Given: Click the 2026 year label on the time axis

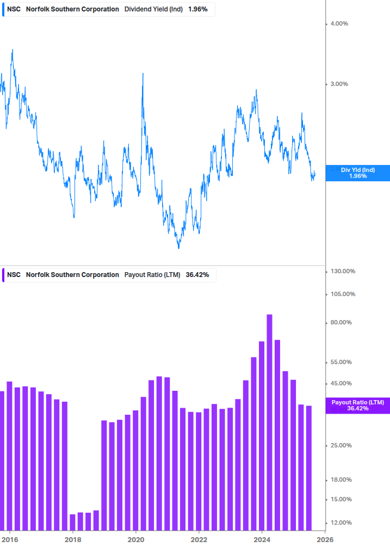Looking at the screenshot, I should point(325,540).
